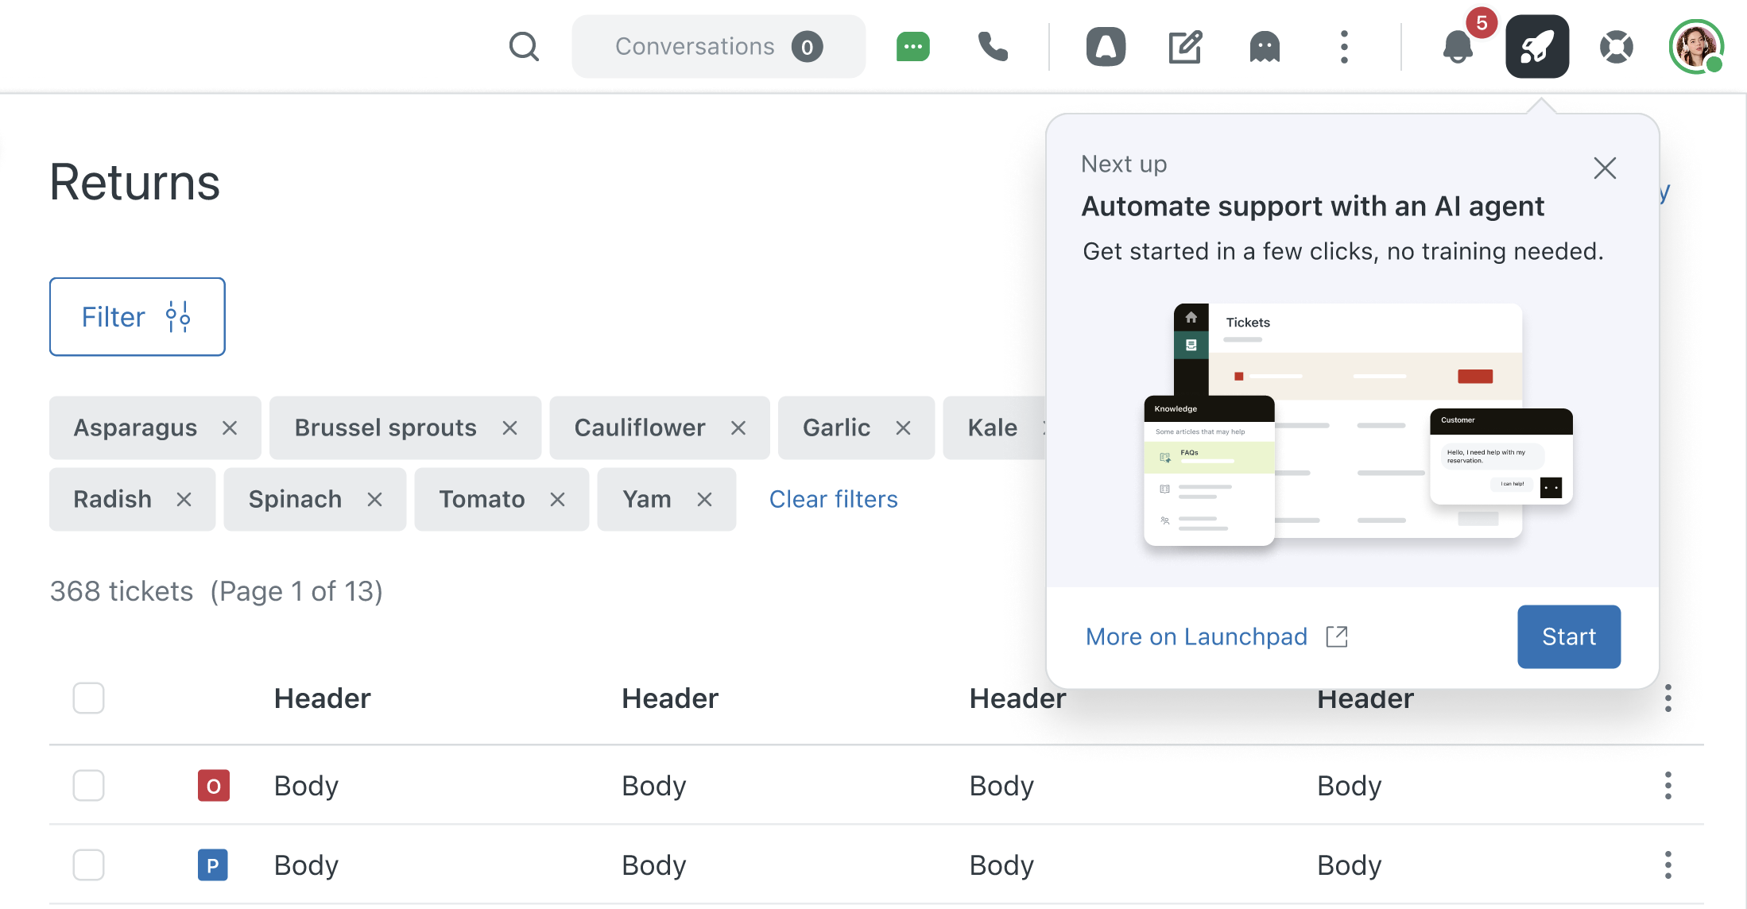
Task: Remove the Asparagus filter chip
Action: click(x=230, y=428)
